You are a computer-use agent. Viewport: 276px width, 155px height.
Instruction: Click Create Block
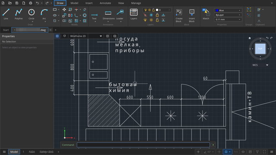(x=179, y=15)
